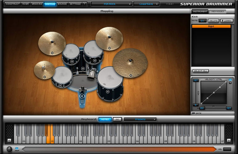
Task: Toggle the ARP switch
Action: [x=17, y=148]
